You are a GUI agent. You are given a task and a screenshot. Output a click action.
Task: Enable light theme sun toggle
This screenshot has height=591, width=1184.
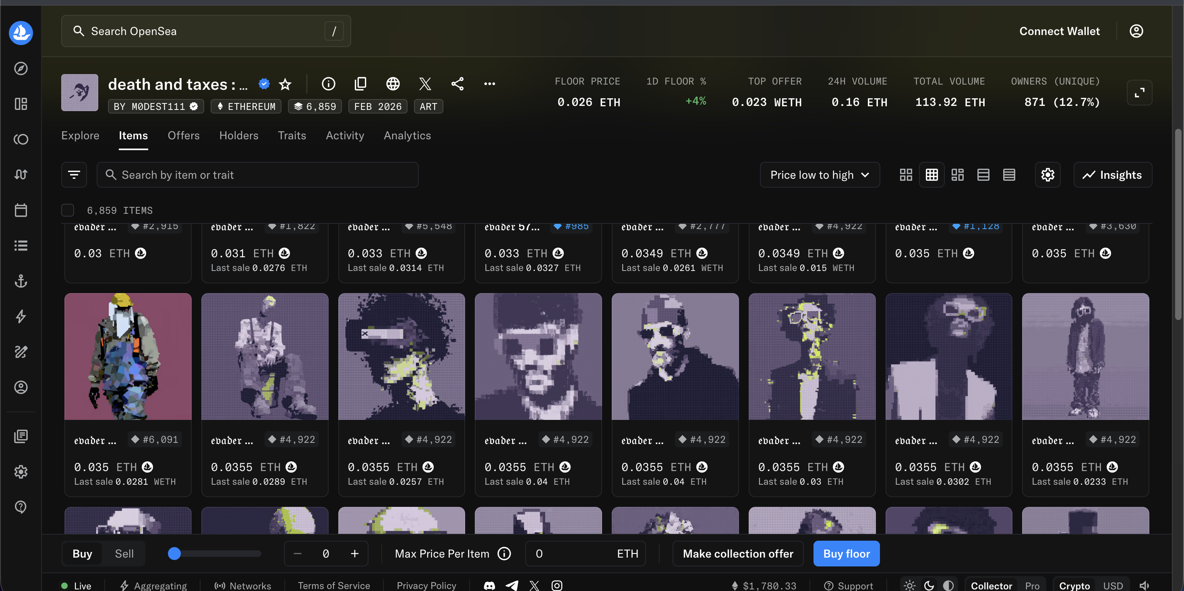pyautogui.click(x=909, y=585)
